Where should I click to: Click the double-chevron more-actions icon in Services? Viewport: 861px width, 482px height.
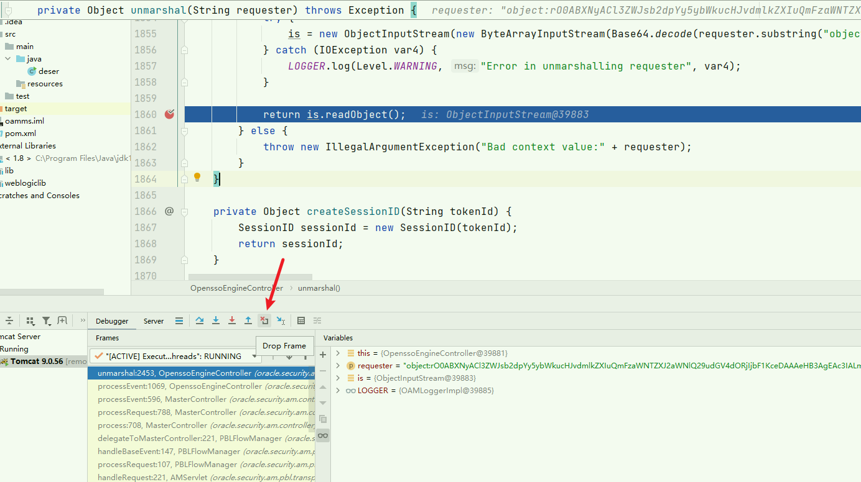[83, 321]
